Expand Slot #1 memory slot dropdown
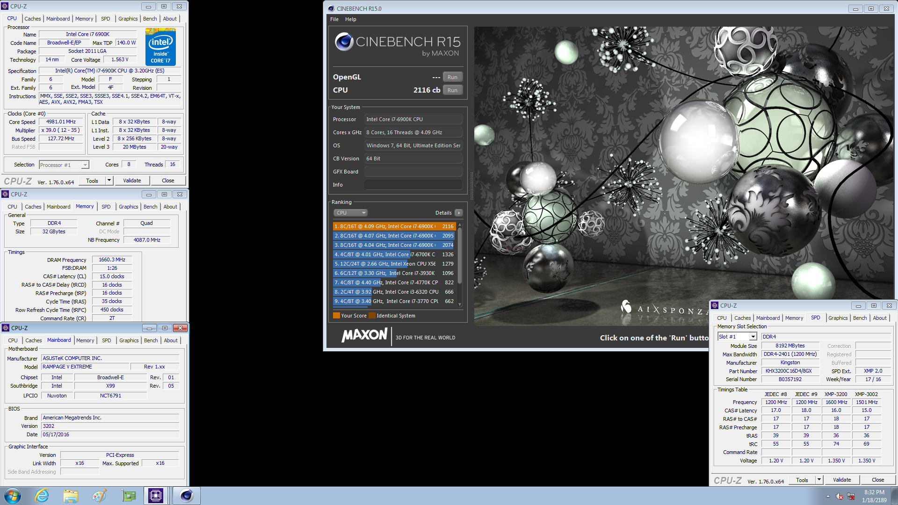The width and height of the screenshot is (898, 505). coord(737,337)
